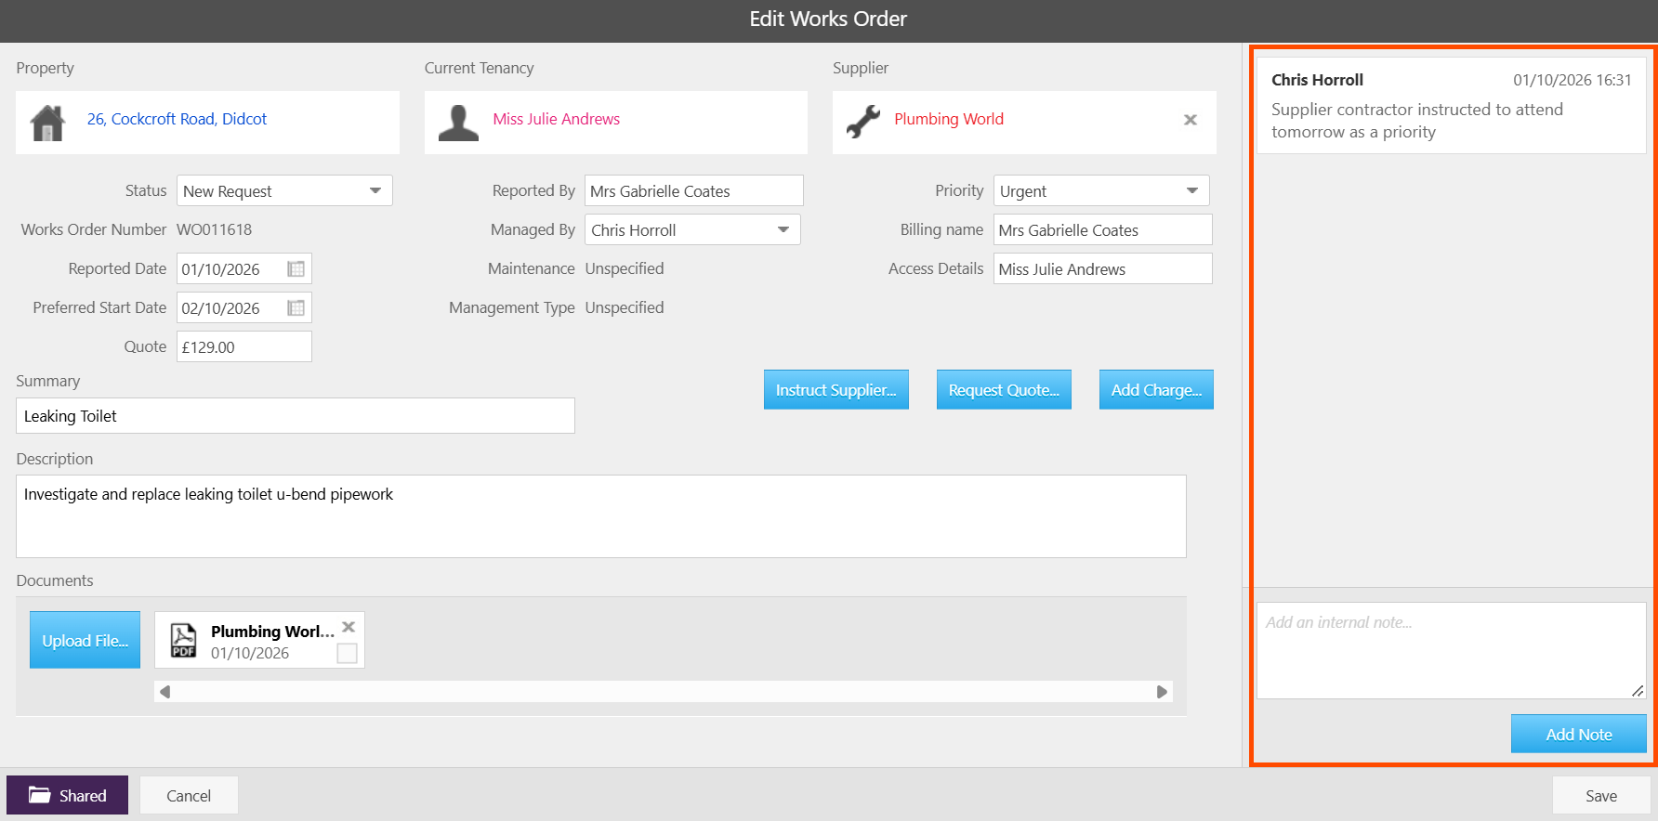Click into the Description text area
This screenshot has height=821, width=1658.
(x=601, y=516)
